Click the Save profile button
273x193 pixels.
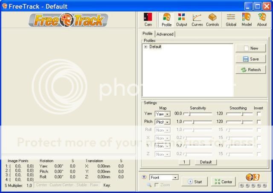click(x=250, y=59)
